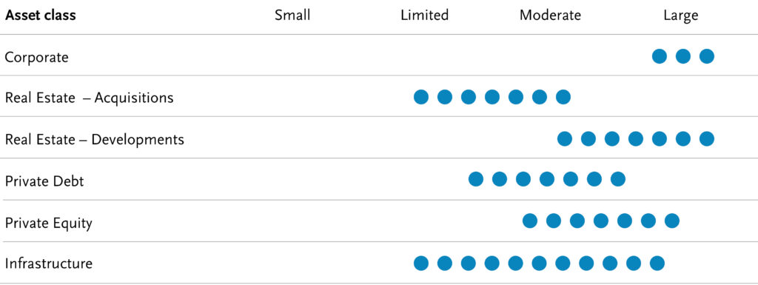Click the last dot in Real Estate Acquisitions row

(563, 97)
